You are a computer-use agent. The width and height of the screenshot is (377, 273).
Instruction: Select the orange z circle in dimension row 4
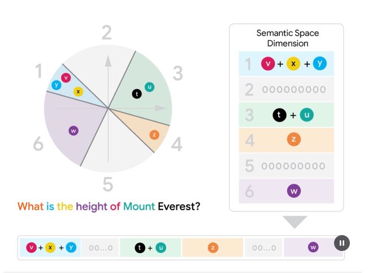(294, 139)
